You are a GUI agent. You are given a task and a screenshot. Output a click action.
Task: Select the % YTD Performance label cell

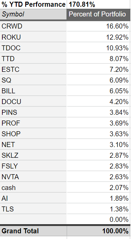tap(33, 4)
